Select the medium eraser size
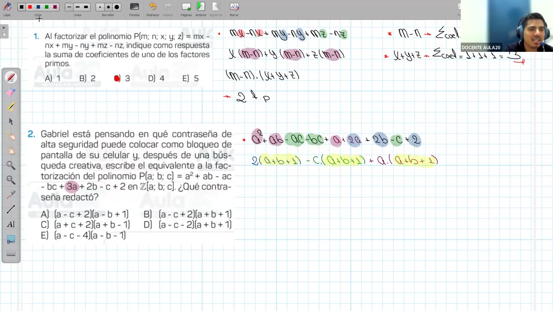 [108, 7]
